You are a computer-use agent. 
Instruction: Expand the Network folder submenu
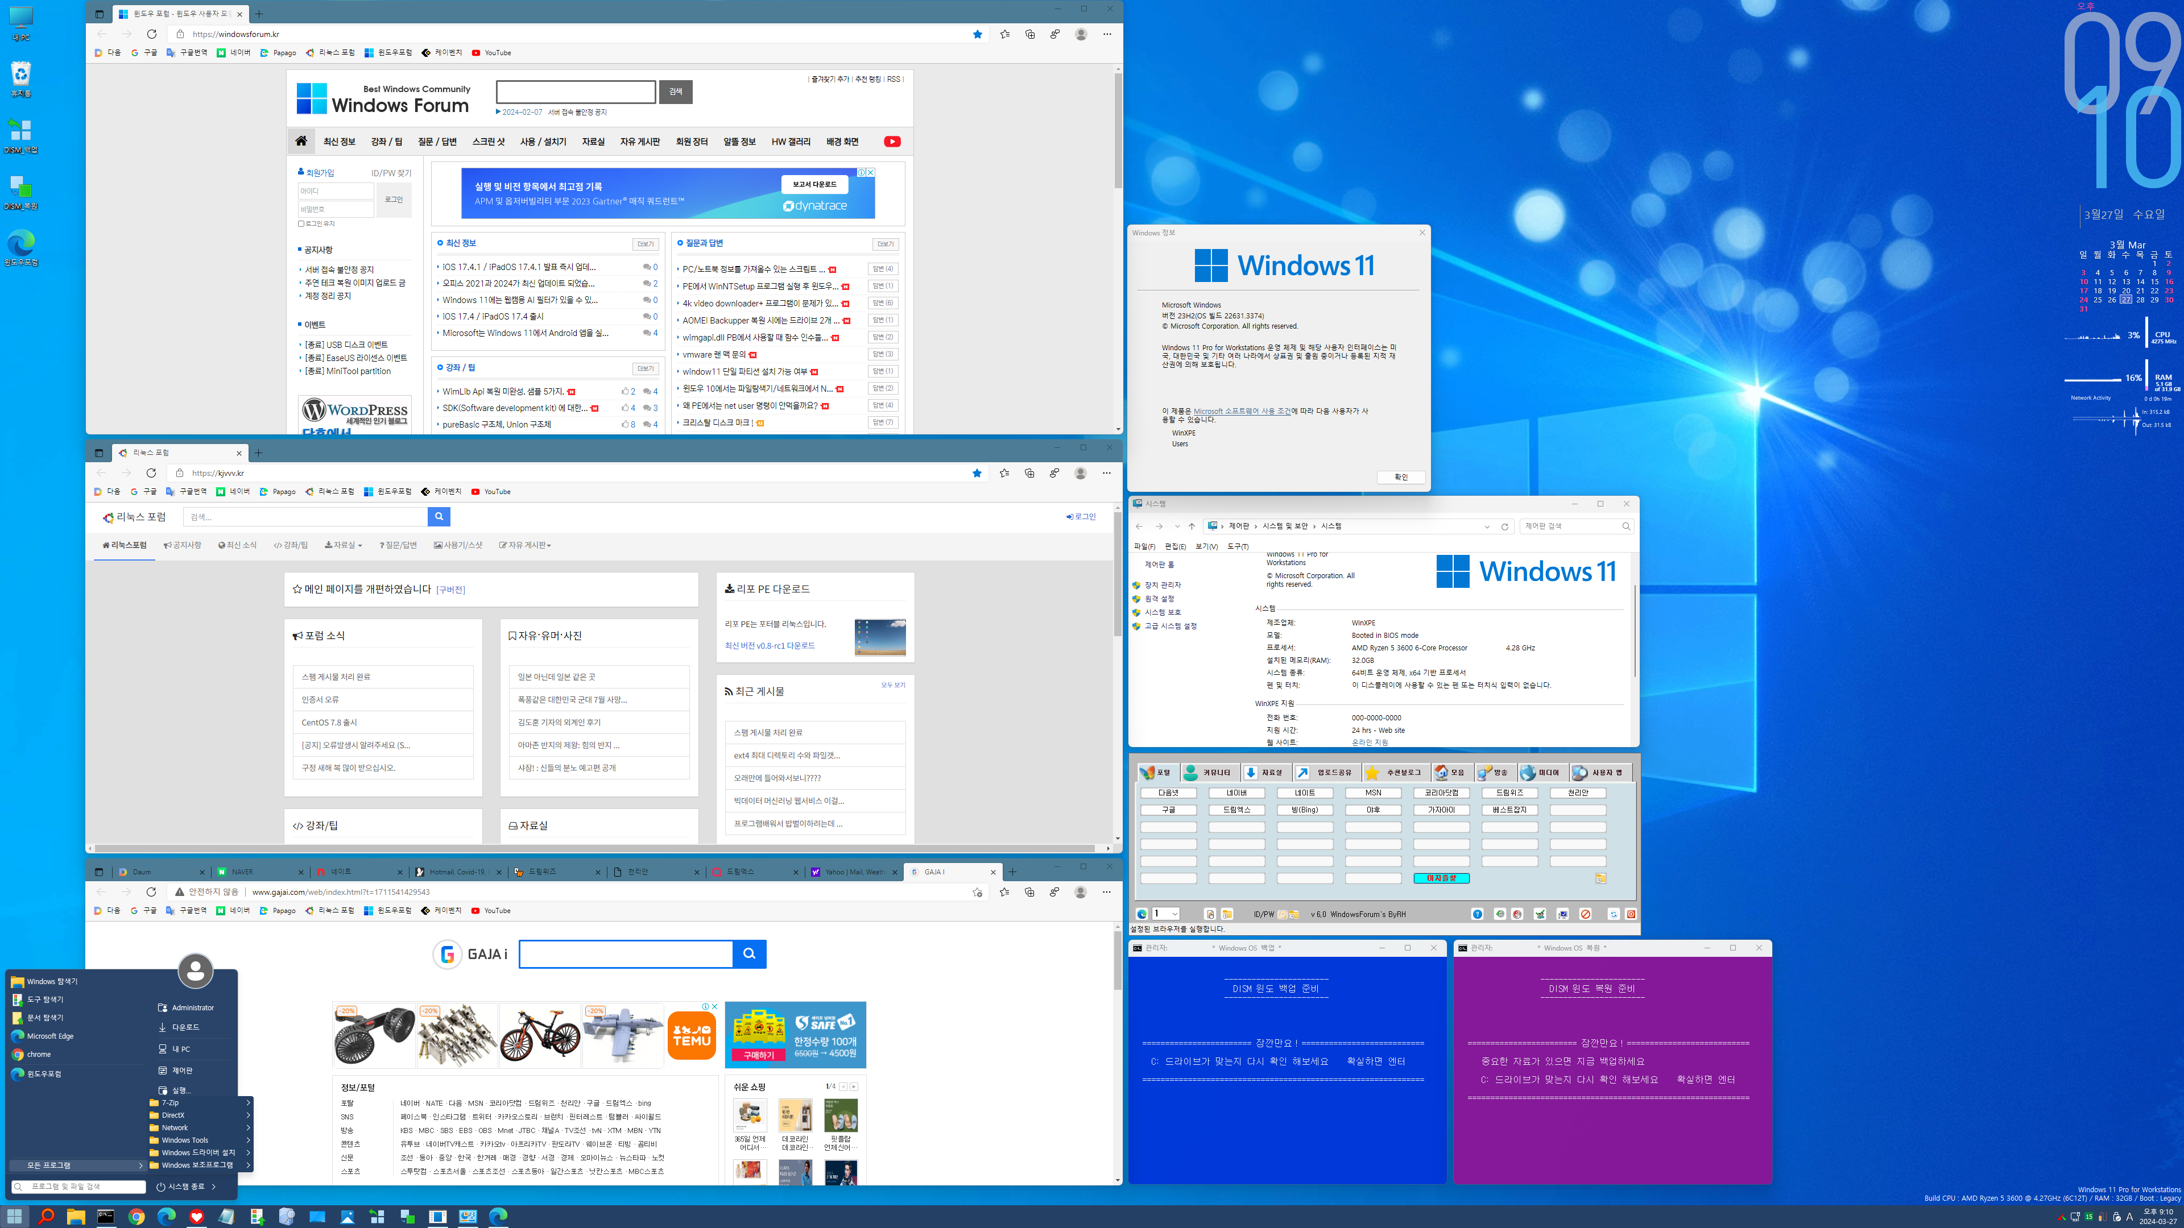click(201, 1127)
